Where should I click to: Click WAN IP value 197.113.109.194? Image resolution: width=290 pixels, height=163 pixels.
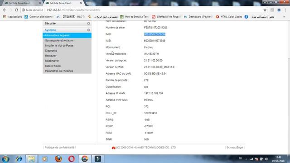154,93
